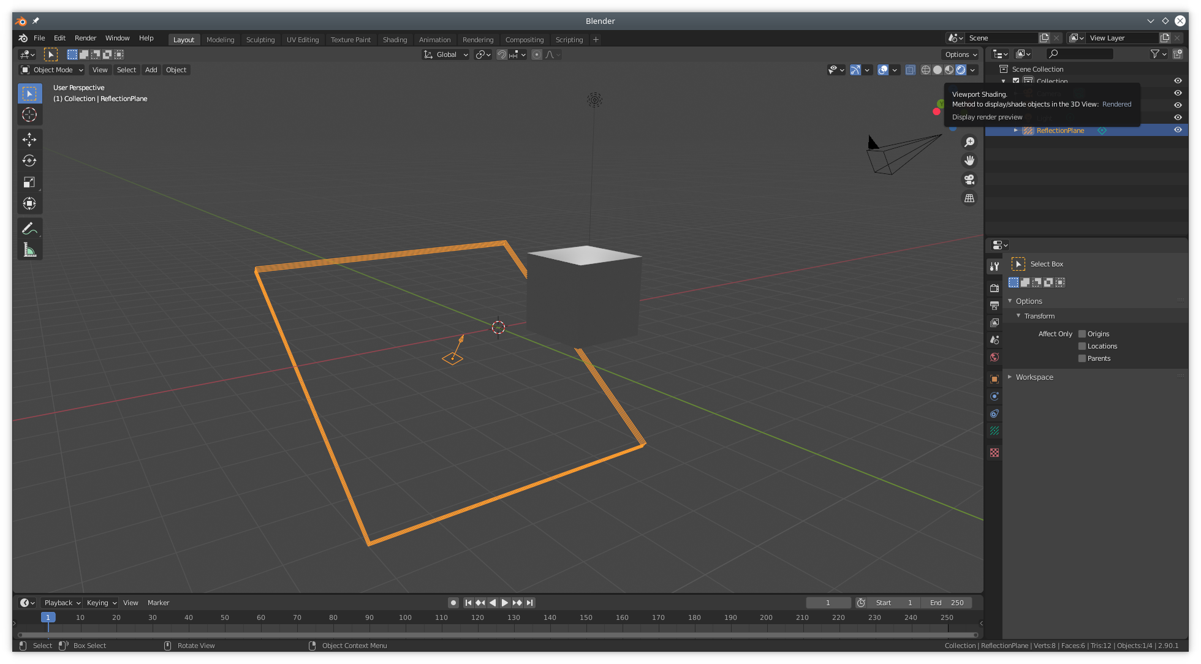Switch to the Shading workspace tab
1201x664 pixels.
pos(395,40)
